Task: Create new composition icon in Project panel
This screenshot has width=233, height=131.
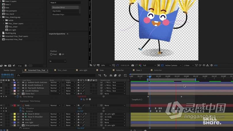Action: pyautogui.click(x=10, y=66)
